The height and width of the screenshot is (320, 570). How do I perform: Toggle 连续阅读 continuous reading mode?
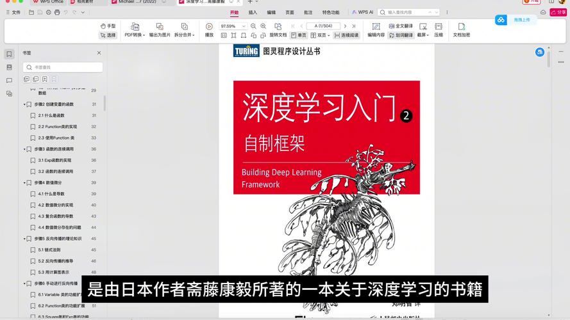pos(347,35)
